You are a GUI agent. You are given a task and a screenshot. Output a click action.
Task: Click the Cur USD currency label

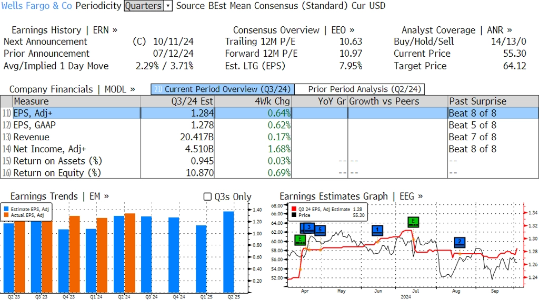pos(368,6)
